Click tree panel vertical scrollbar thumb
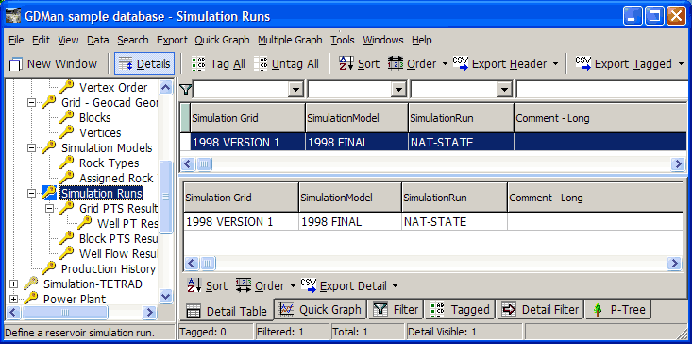This screenshot has width=692, height=344. click(165, 197)
